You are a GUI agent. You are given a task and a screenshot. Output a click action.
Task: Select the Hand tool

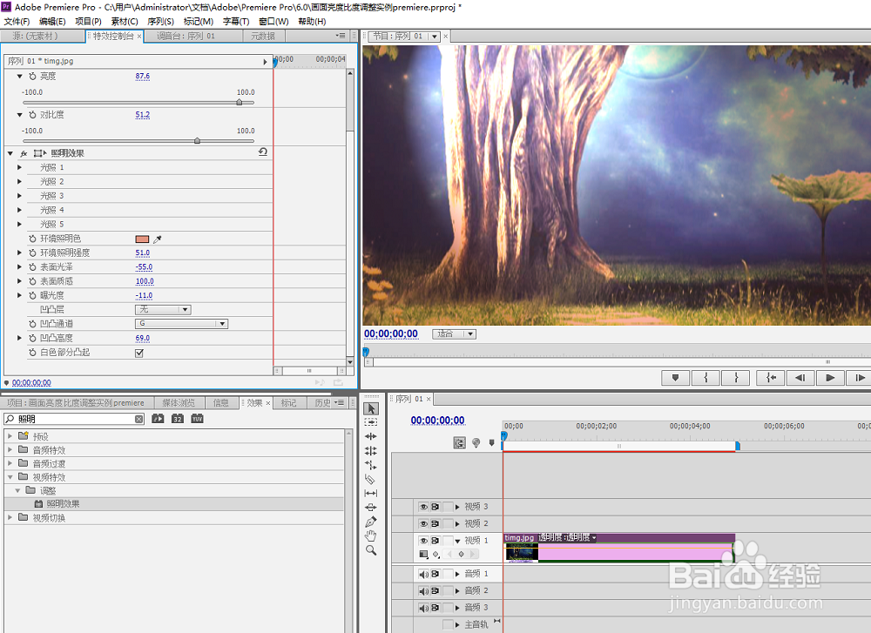pyautogui.click(x=371, y=535)
